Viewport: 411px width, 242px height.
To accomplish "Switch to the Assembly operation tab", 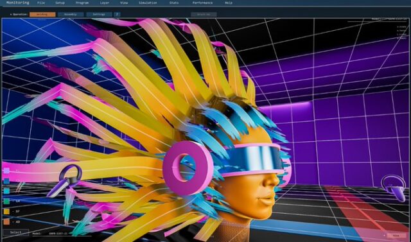I will click(x=71, y=14).
